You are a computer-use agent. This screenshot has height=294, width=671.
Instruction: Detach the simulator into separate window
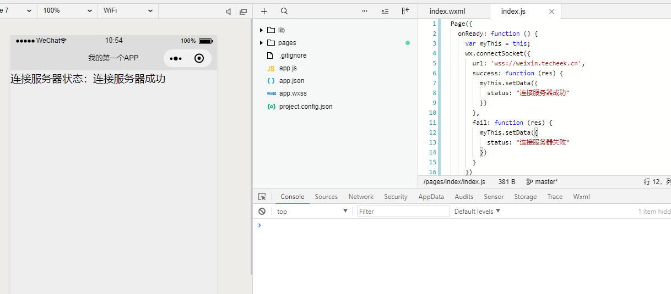(243, 11)
